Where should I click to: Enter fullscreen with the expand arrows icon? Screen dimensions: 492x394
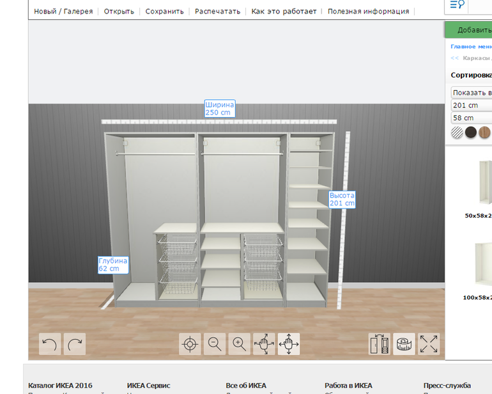429,344
